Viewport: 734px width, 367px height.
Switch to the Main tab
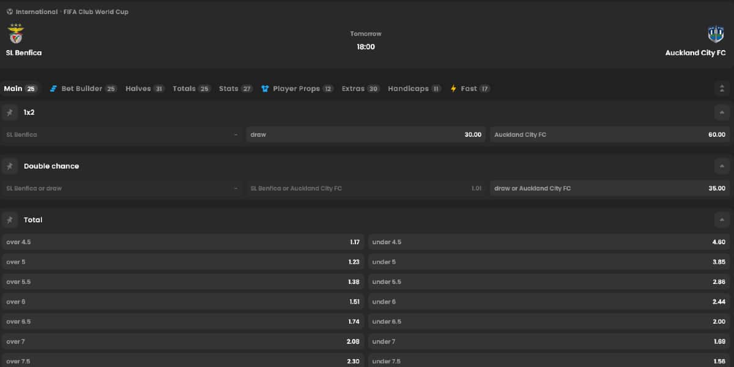point(20,89)
